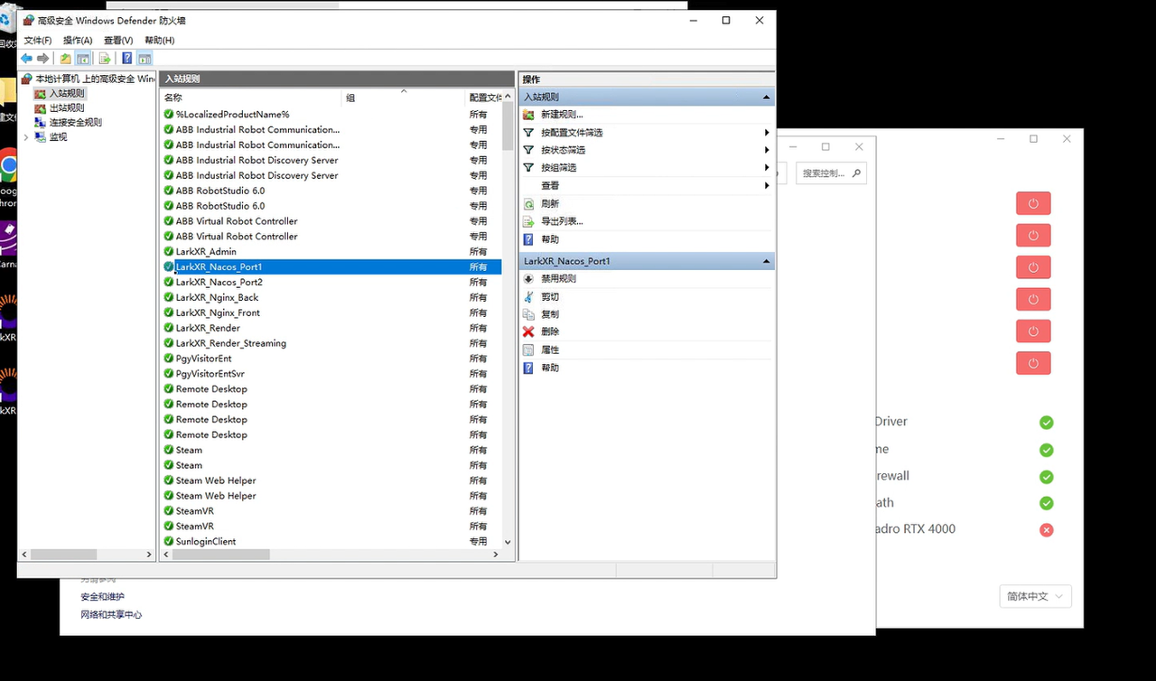Open the 简体中文 language dropdown
Screen dimensions: 1156x681
point(1035,596)
